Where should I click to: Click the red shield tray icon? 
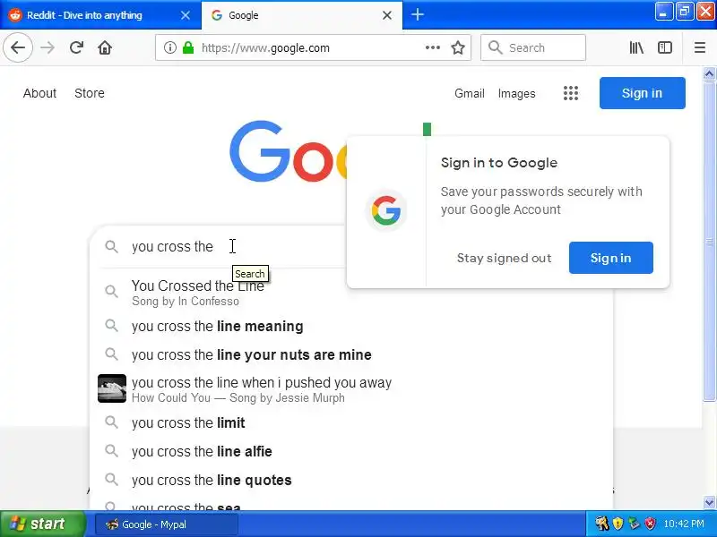click(x=651, y=524)
